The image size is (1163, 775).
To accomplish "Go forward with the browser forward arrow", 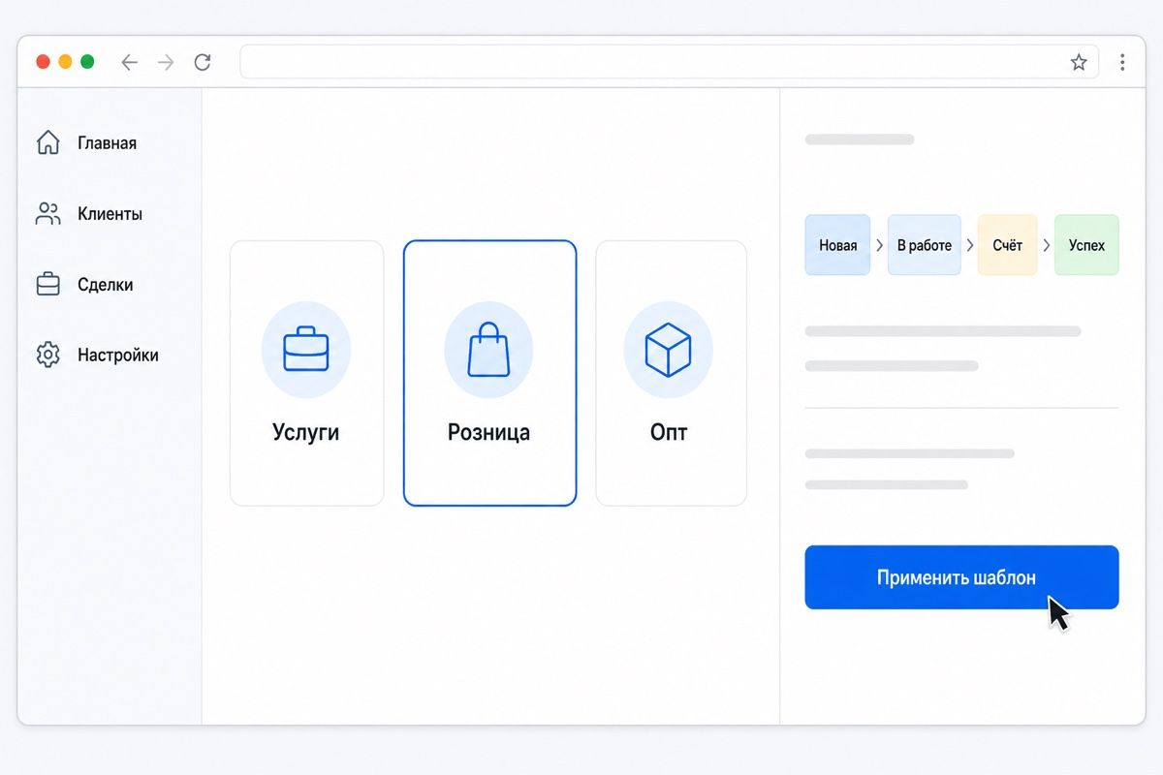I will [x=166, y=62].
